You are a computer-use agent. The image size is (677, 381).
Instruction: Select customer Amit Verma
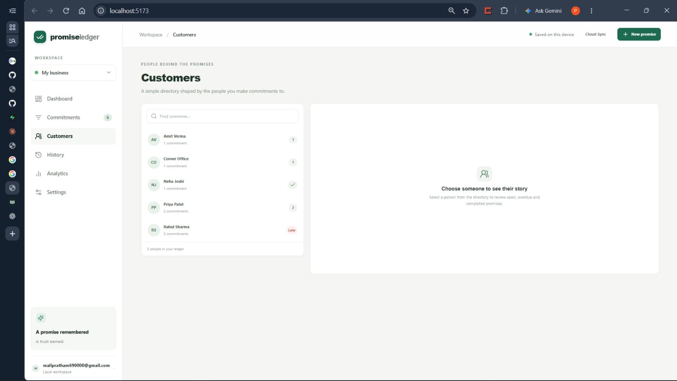pos(222,140)
